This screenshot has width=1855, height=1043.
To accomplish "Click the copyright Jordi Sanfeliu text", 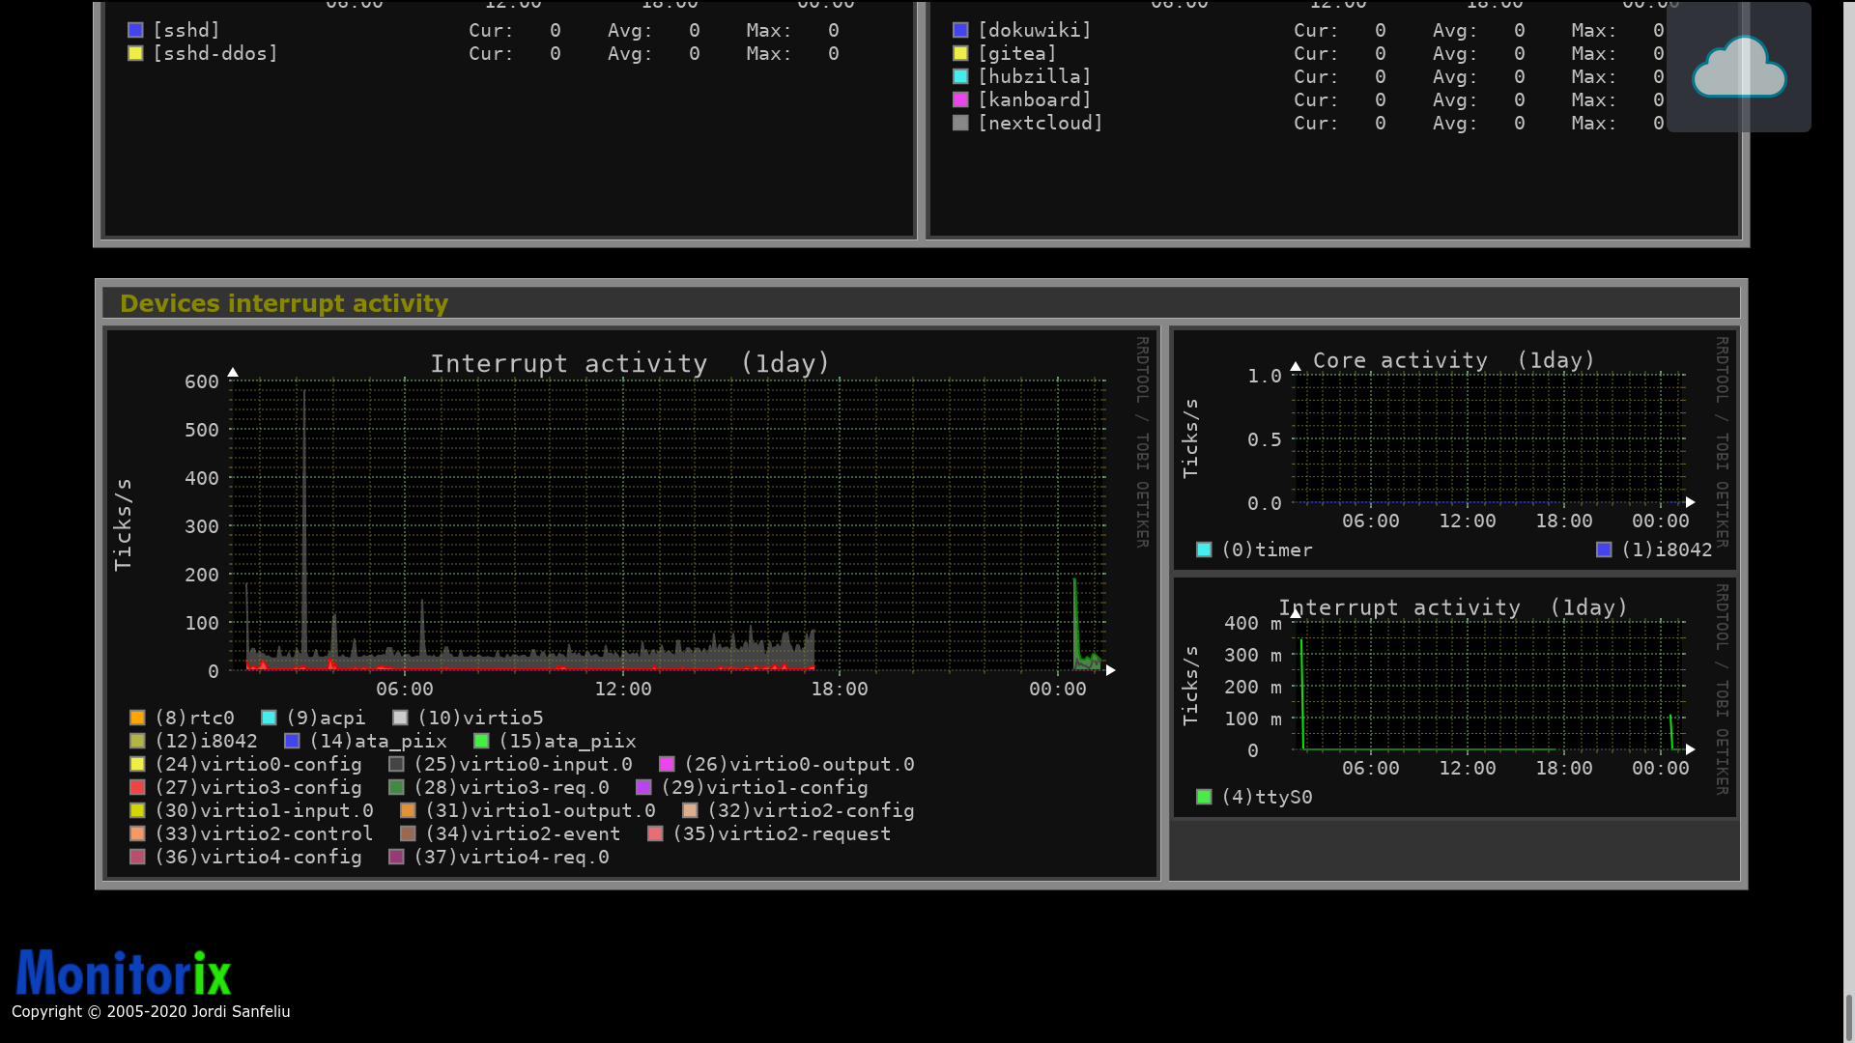I will coord(151,1011).
